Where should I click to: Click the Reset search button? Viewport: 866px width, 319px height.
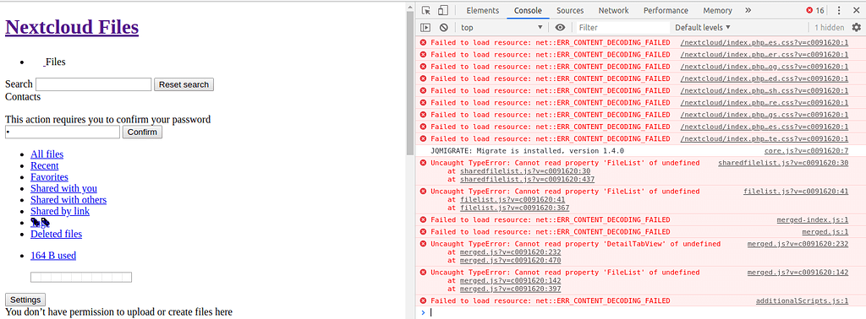(184, 84)
